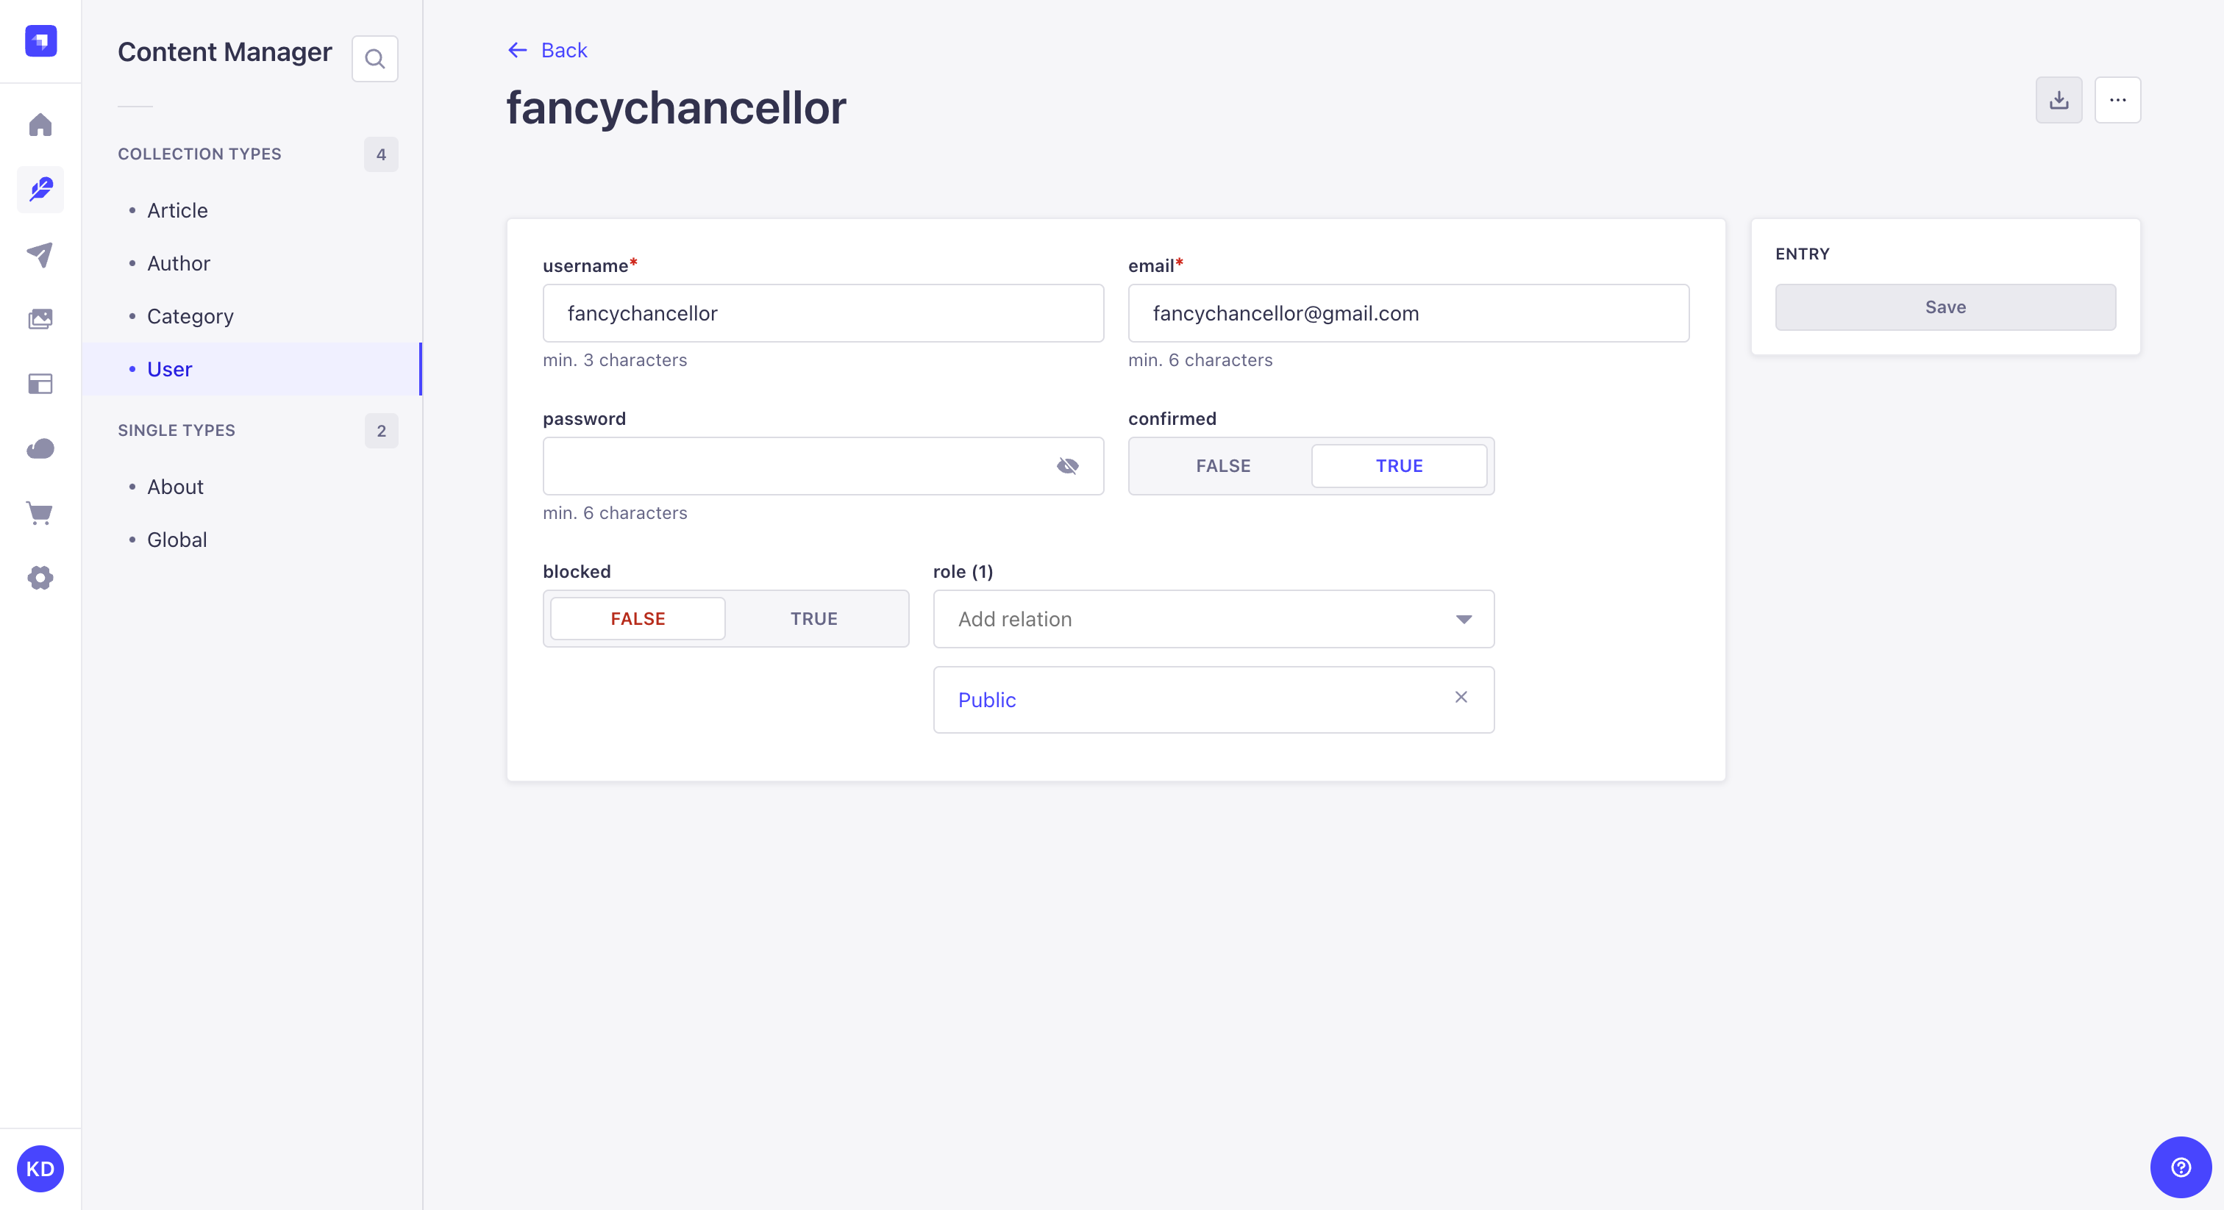Click the paper plane icon in sidebar
2224x1210 pixels.
pos(40,255)
